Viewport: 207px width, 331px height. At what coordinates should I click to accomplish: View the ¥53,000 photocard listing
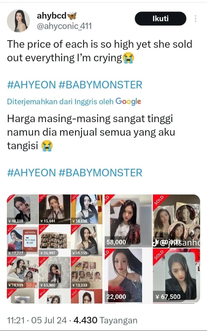[55, 272]
